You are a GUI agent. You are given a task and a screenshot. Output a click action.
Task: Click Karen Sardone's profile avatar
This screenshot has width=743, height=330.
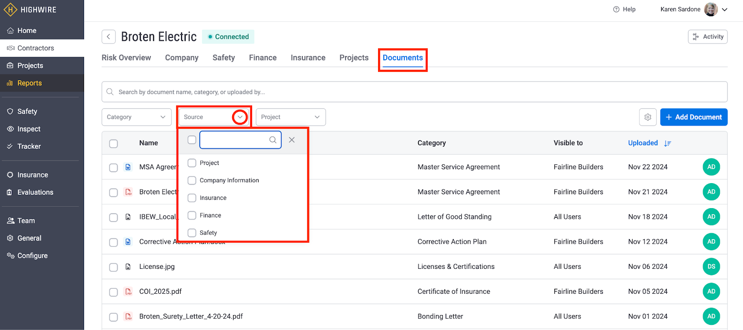(711, 9)
